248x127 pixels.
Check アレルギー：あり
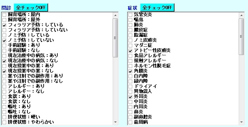coord(4,86)
